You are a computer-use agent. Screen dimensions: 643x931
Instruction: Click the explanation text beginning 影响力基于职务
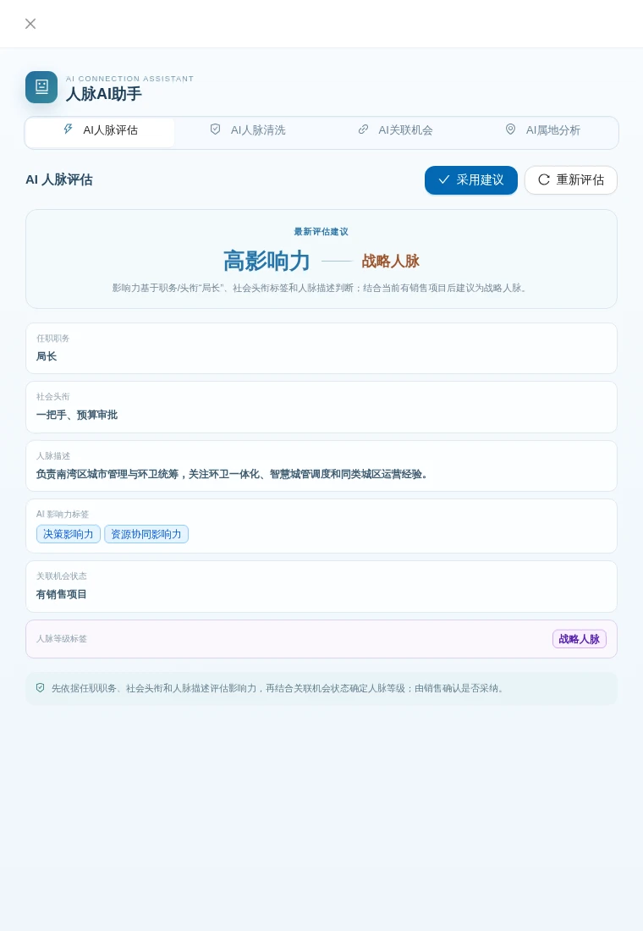pos(320,288)
